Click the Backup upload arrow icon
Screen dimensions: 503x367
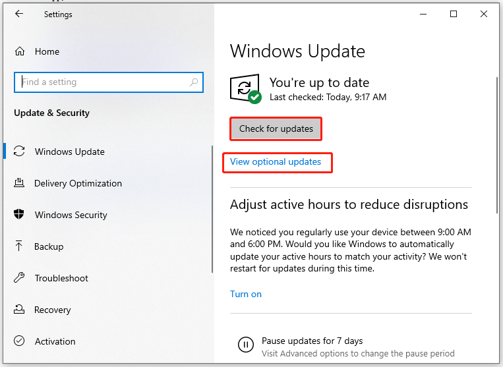pos(18,246)
